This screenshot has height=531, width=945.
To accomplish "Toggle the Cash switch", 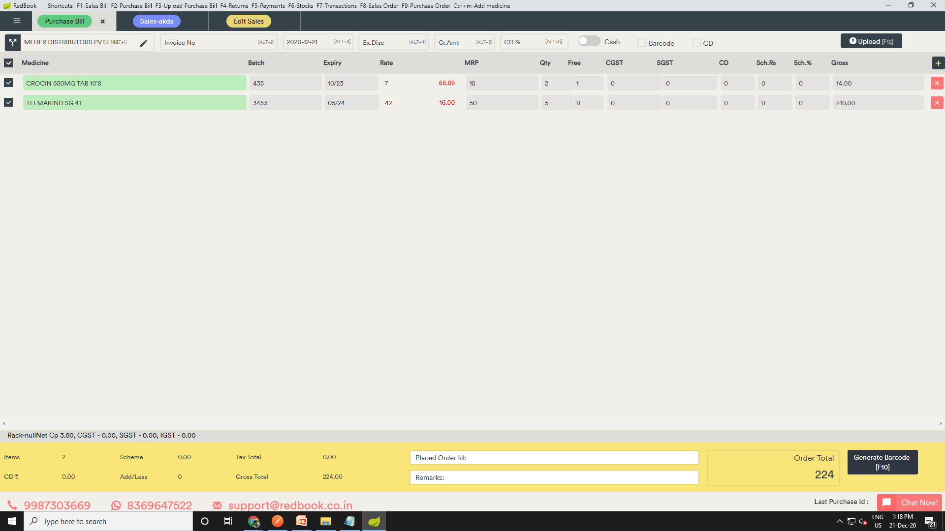I will click(589, 41).
